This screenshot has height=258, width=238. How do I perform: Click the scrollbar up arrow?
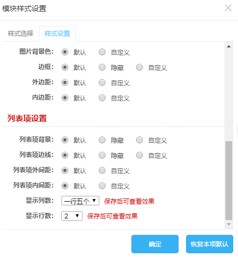[x=229, y=46]
